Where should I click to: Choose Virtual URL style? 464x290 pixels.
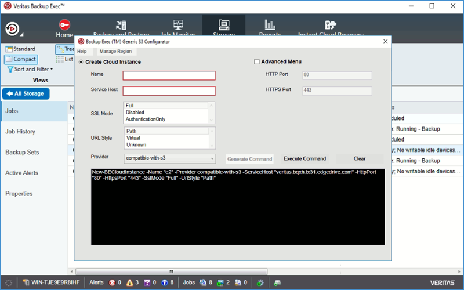[x=167, y=138]
